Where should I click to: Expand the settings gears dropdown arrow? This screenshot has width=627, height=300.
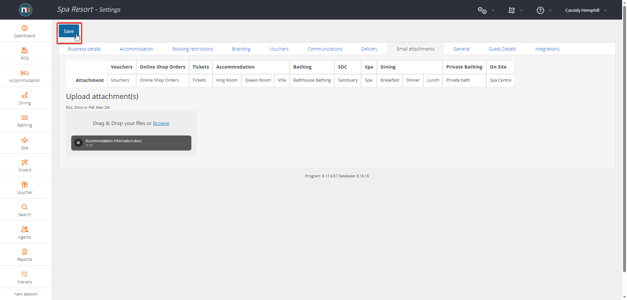(493, 11)
